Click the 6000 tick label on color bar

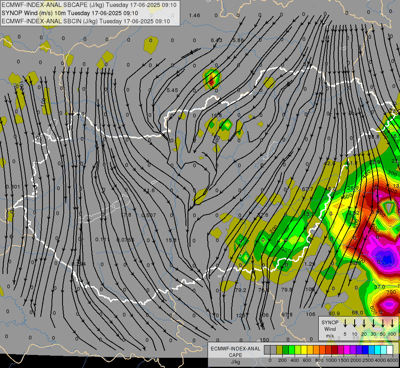point(393,360)
